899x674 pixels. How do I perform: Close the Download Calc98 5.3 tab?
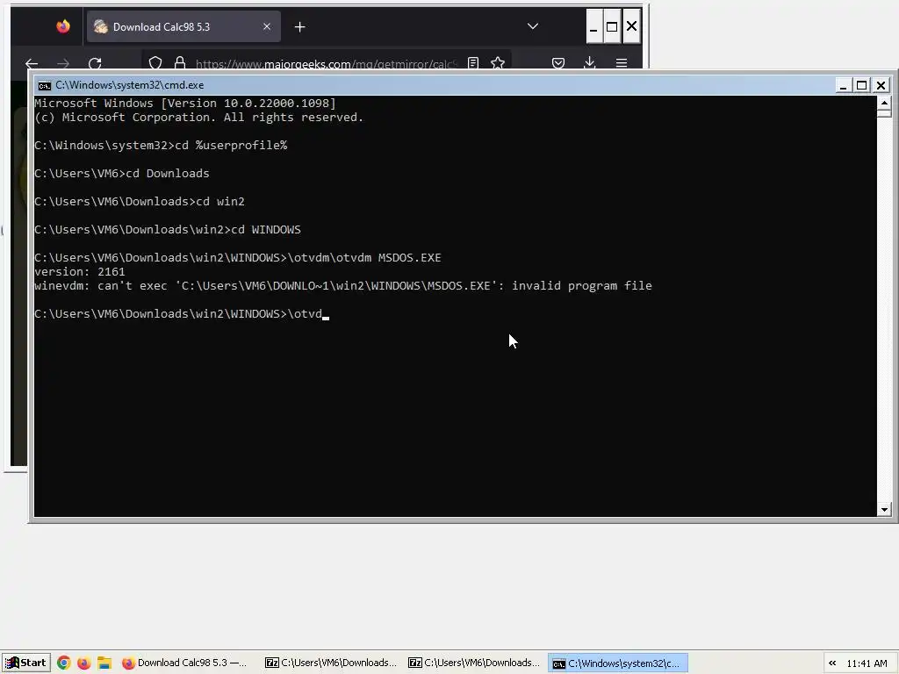click(x=267, y=26)
